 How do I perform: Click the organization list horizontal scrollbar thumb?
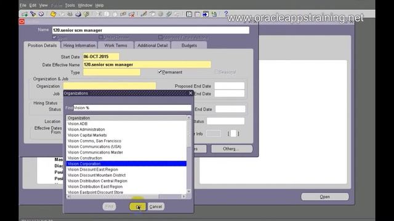tap(115, 196)
